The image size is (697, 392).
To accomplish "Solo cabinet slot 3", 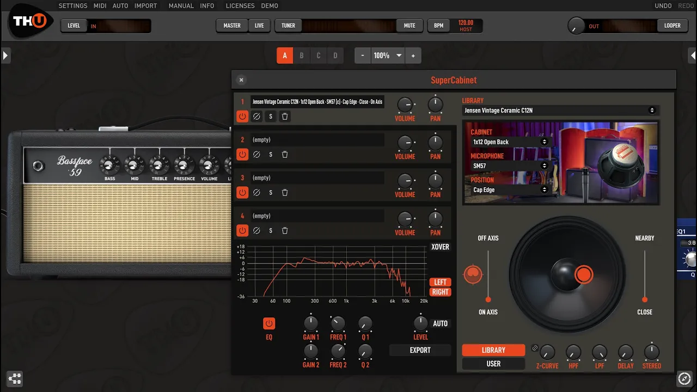I will (x=271, y=193).
